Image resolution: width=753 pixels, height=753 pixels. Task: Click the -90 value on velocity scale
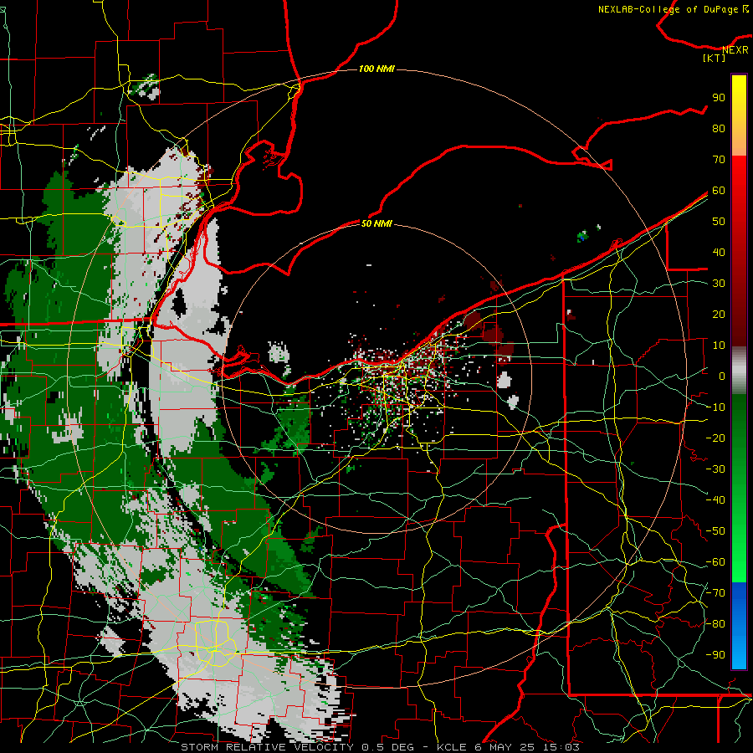pos(715,655)
